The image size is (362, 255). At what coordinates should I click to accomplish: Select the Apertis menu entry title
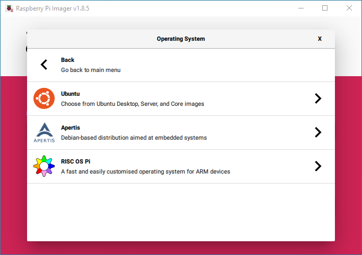coord(71,127)
